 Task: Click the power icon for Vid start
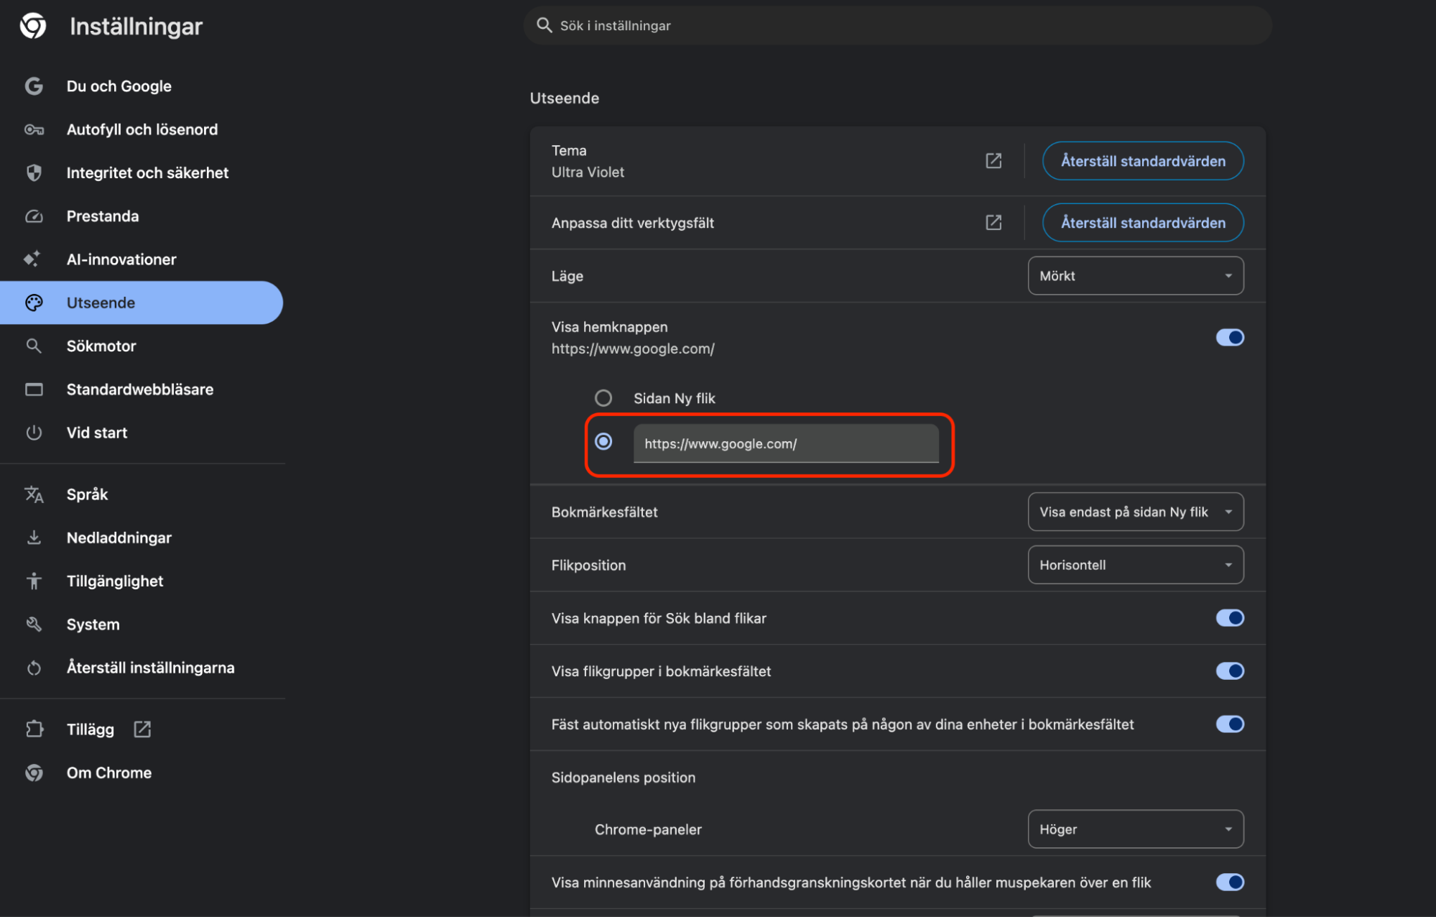(34, 433)
